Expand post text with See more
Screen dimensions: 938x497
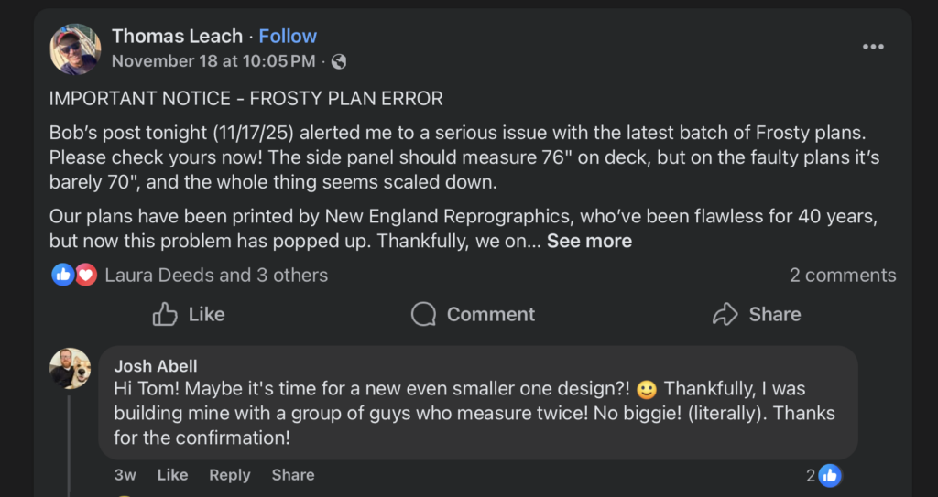tap(589, 242)
